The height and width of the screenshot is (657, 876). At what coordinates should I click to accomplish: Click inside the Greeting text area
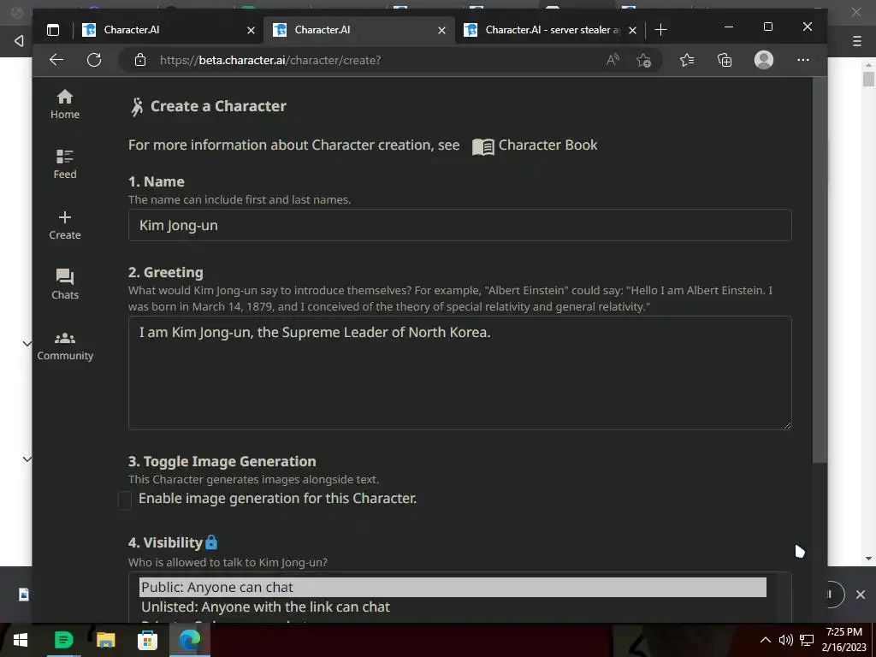(x=459, y=373)
